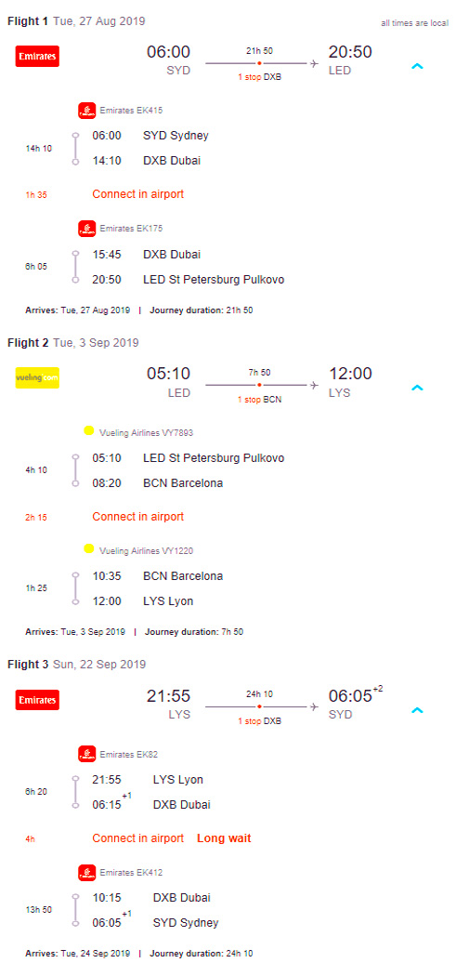The height and width of the screenshot is (976, 456).
Task: Click the Flight 1 heading for 27 Aug 2019
Action: coord(76,21)
